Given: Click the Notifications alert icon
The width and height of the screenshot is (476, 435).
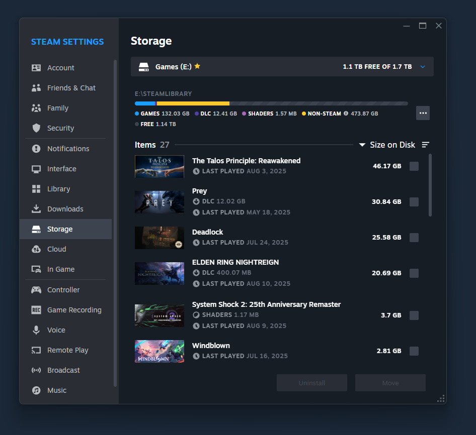Looking at the screenshot, I should tap(36, 149).
